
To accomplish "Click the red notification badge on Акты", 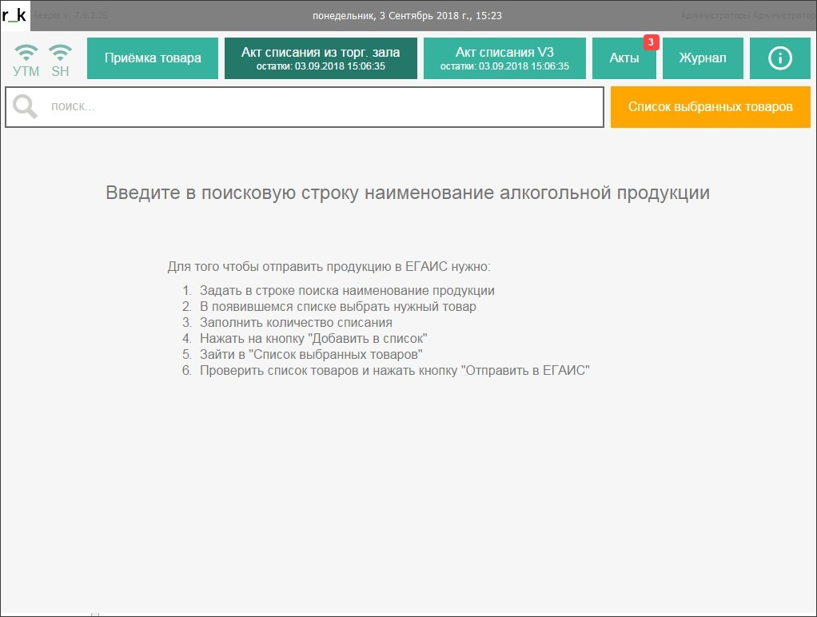I will 650,42.
